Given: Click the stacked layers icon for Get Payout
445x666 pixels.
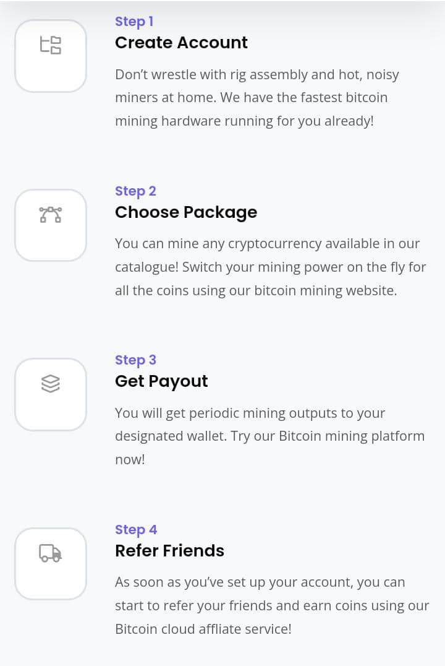Looking at the screenshot, I should click(51, 384).
